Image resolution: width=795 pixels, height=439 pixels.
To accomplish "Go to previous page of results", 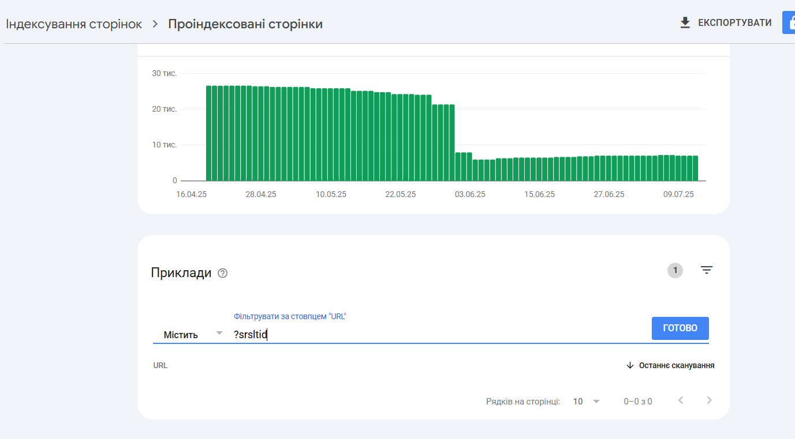I will (x=681, y=400).
